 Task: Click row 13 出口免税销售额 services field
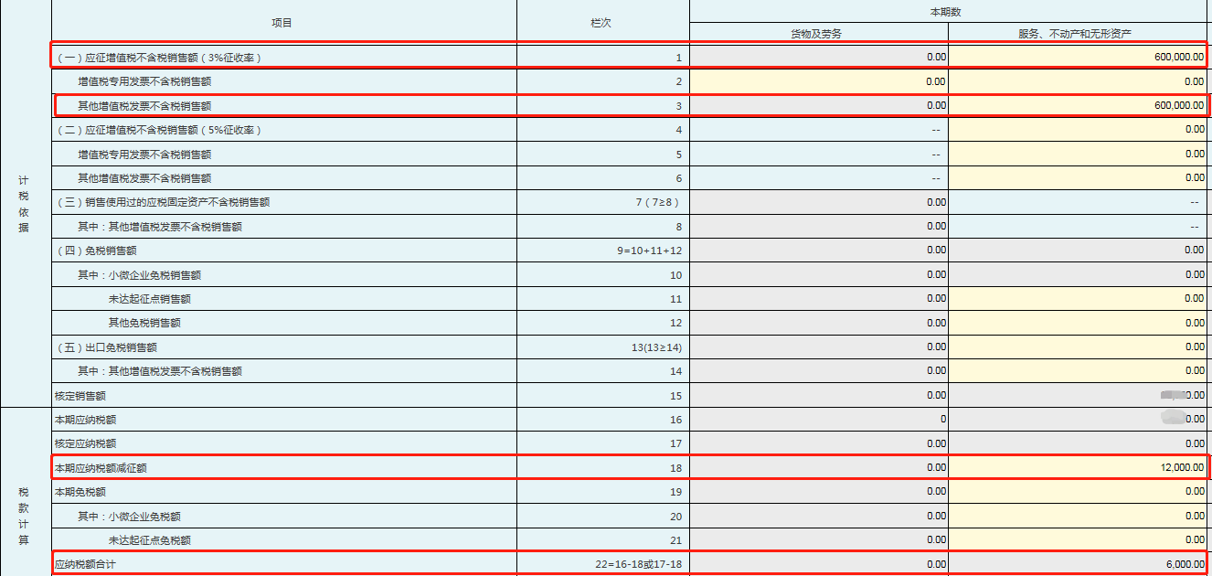tap(1079, 347)
